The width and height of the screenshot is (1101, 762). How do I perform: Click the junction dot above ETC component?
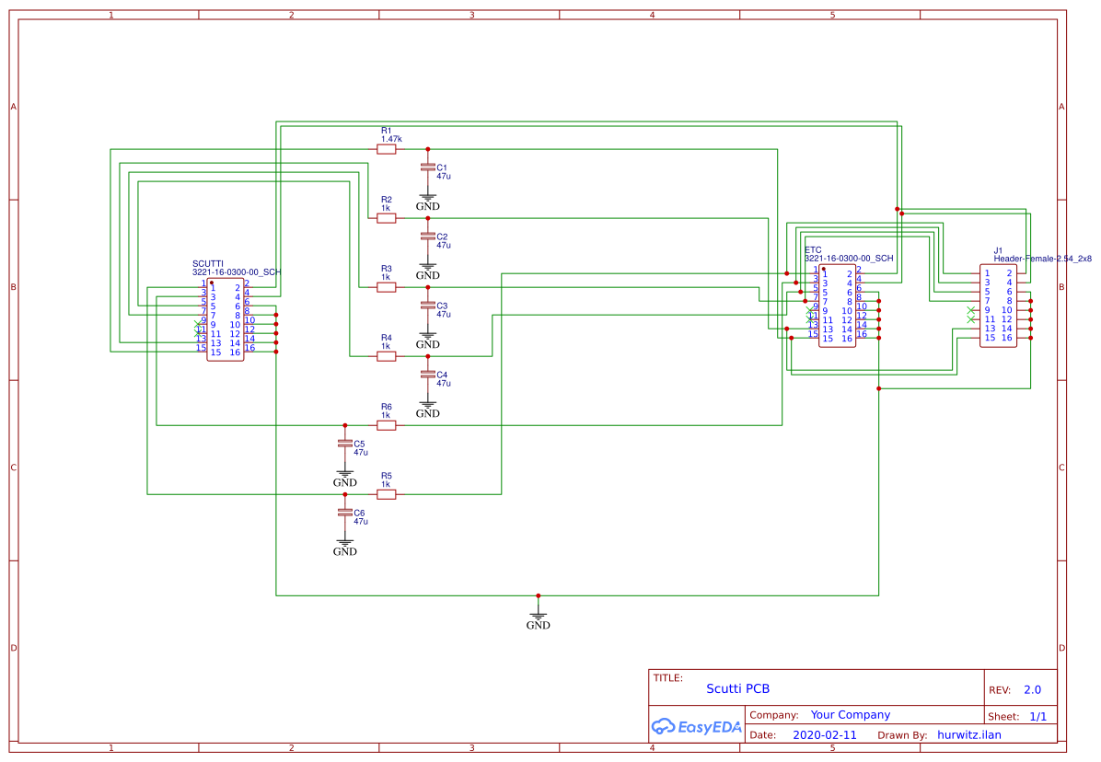(898, 210)
